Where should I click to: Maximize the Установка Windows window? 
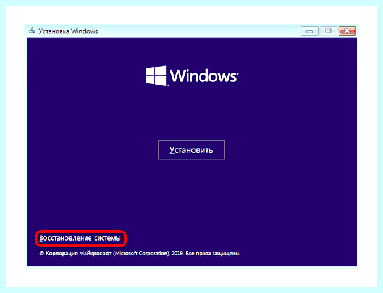click(328, 31)
